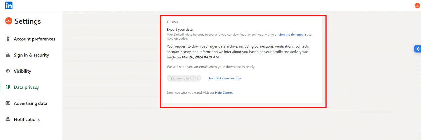
Task: Select the Sign in & security label
Action: [31, 55]
